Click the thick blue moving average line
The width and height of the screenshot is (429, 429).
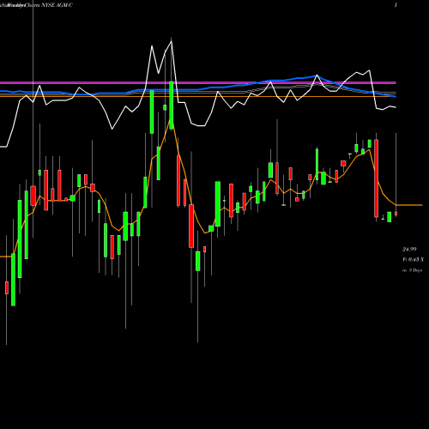point(198,89)
